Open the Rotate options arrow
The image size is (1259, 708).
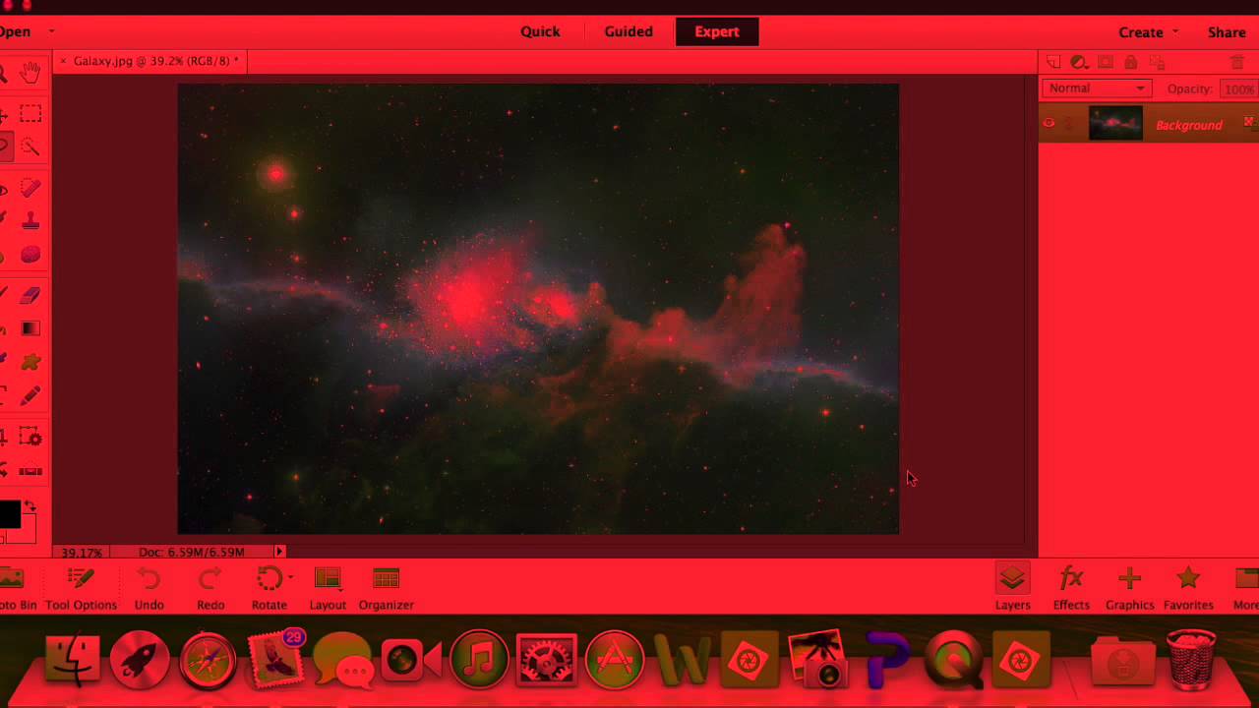[x=290, y=578]
